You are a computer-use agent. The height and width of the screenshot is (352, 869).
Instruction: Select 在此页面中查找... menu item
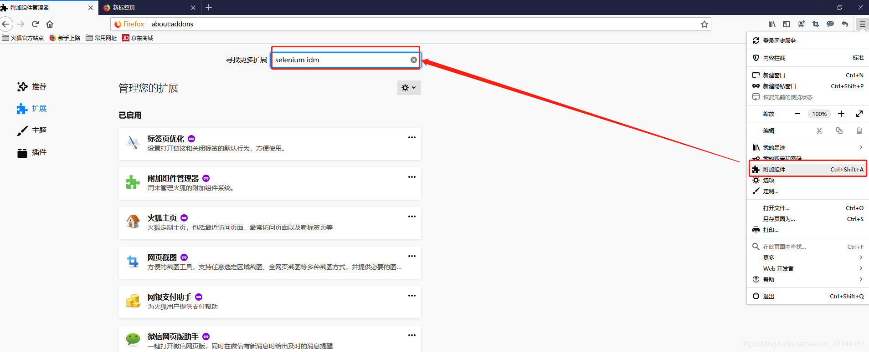click(808, 246)
